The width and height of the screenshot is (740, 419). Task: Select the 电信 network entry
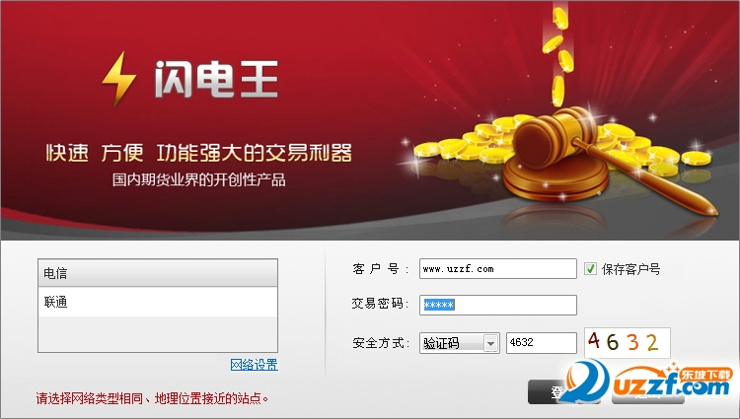(x=158, y=273)
